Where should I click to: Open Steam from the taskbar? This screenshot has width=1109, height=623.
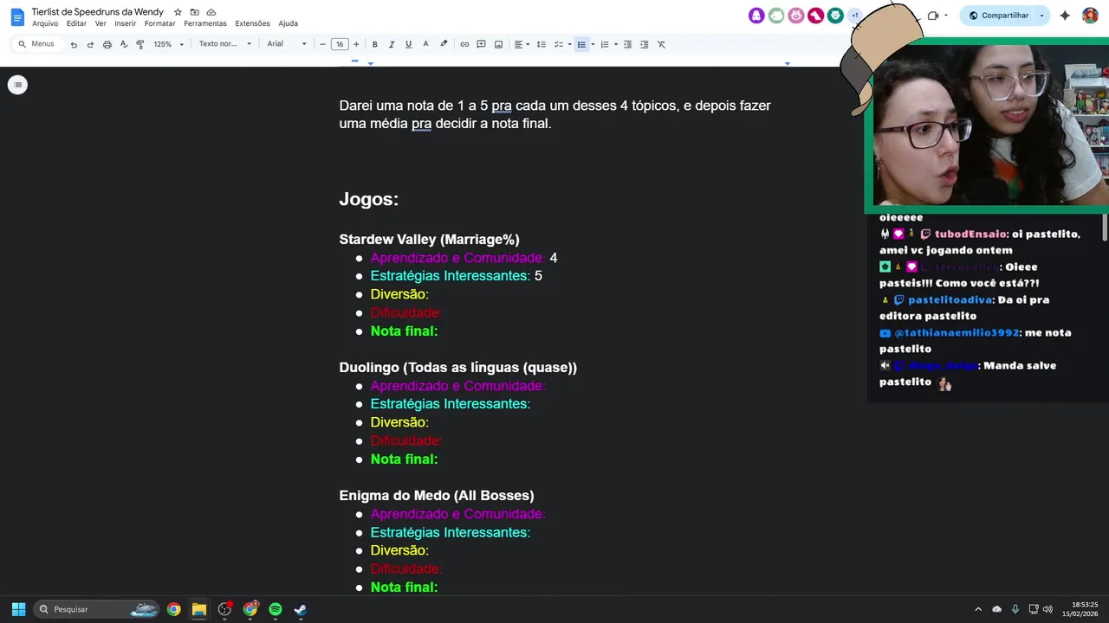pos(301,609)
